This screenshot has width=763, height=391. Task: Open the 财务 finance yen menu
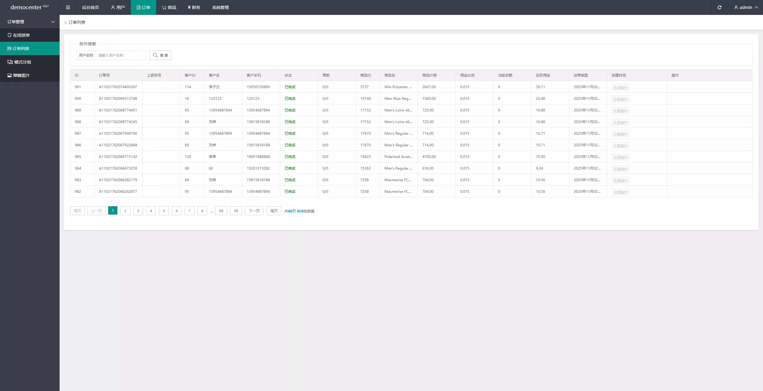click(194, 7)
